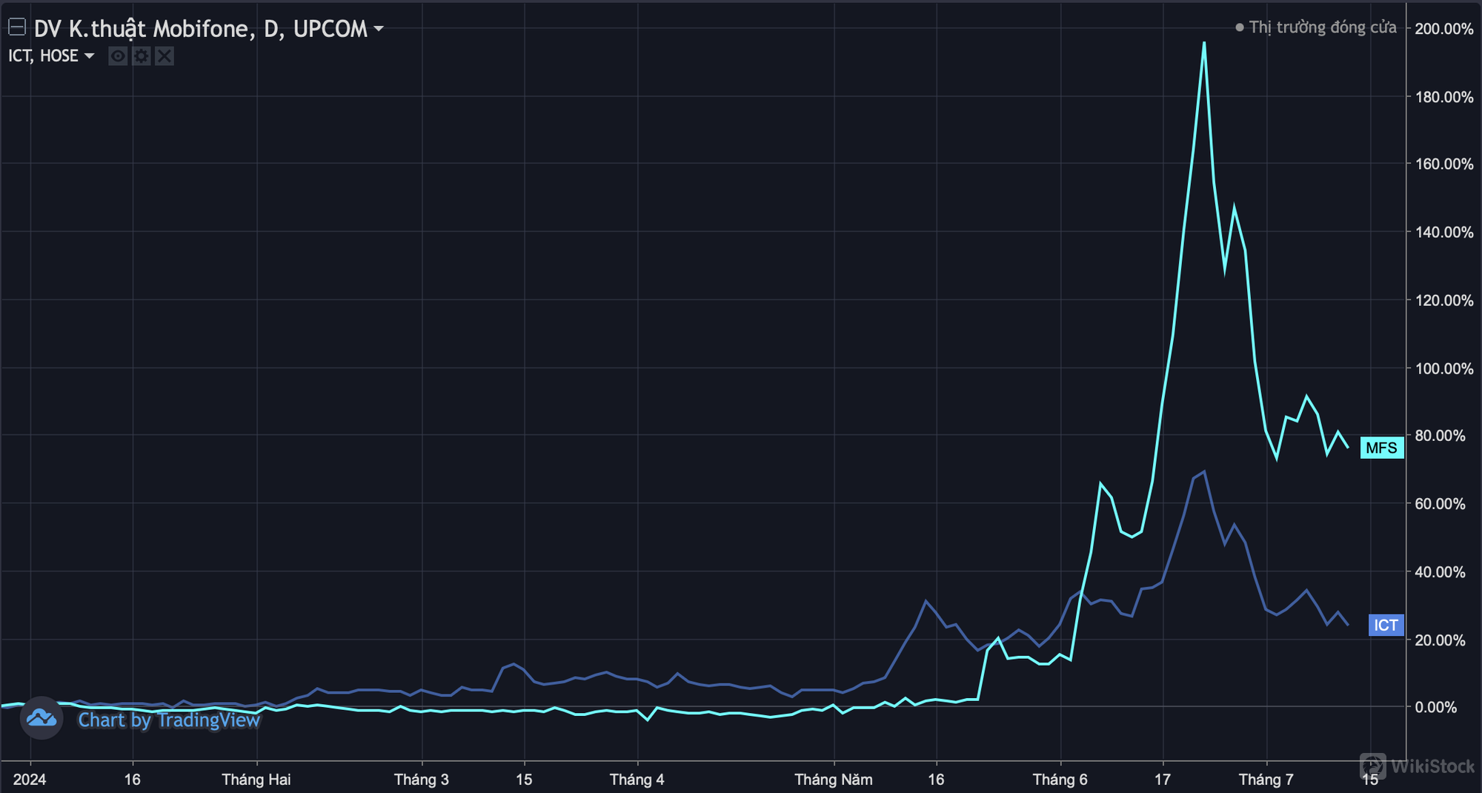Click the WikiStock watermark logo
The width and height of the screenshot is (1482, 793).
click(1416, 766)
